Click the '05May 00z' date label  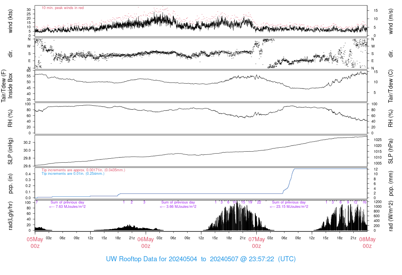(35, 243)
